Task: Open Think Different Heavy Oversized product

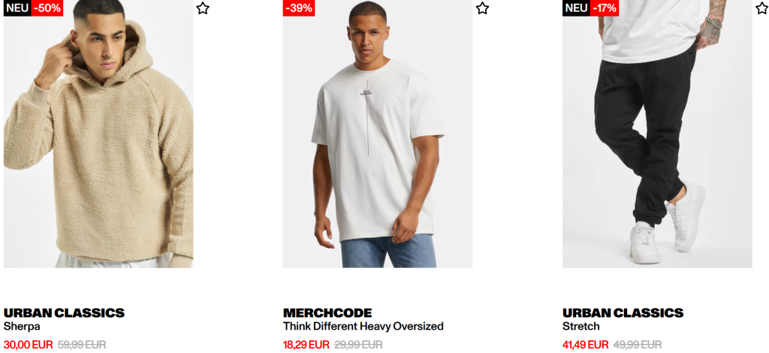Action: pos(363,326)
